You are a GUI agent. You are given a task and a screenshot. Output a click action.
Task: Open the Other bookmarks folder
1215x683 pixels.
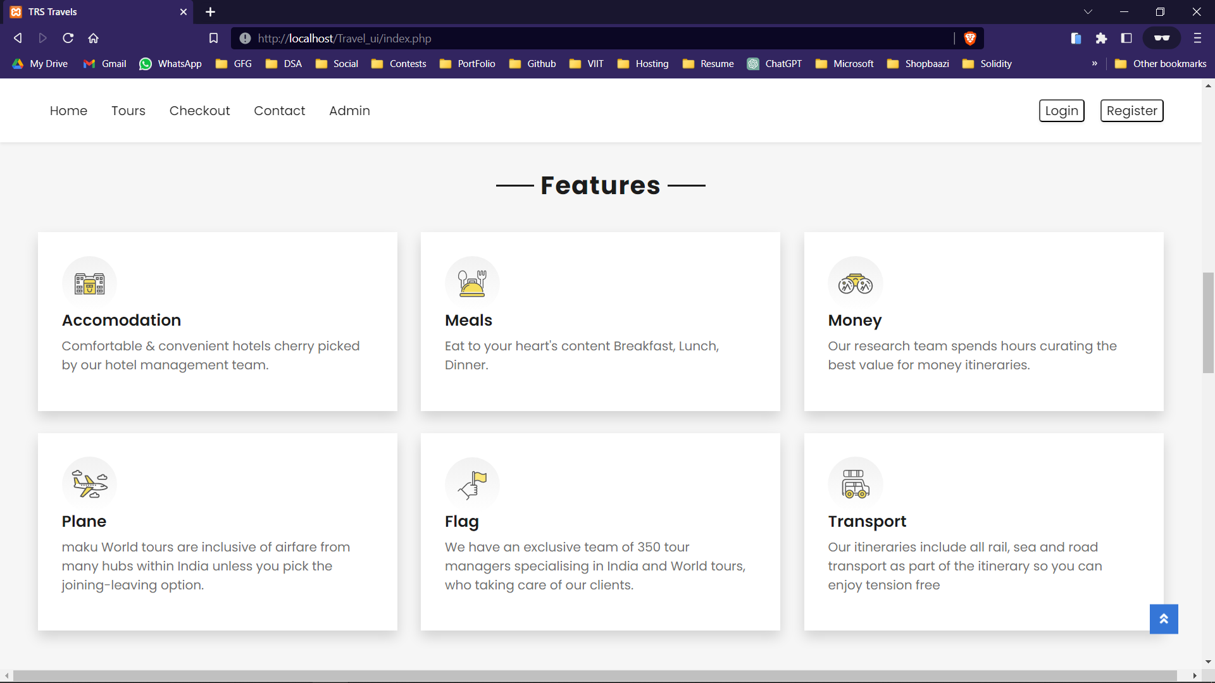[x=1161, y=63]
